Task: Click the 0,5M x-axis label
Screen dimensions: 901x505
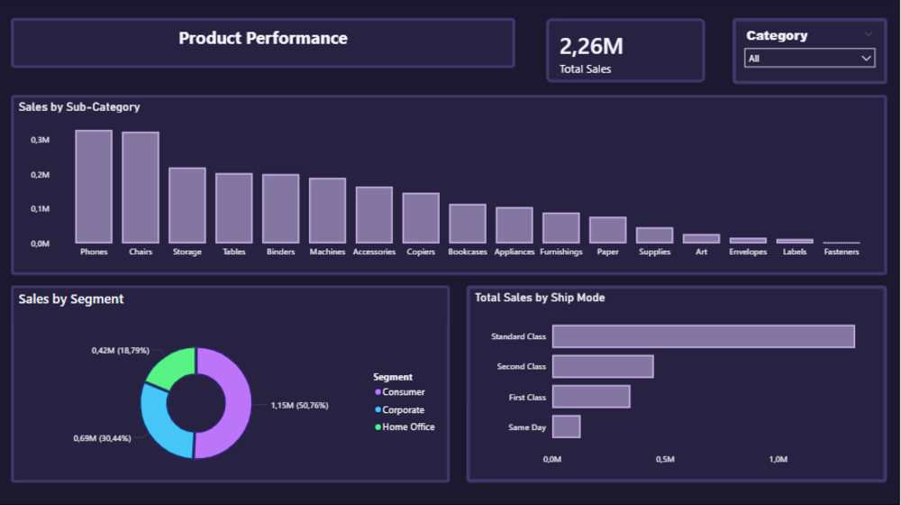Action: 665,459
